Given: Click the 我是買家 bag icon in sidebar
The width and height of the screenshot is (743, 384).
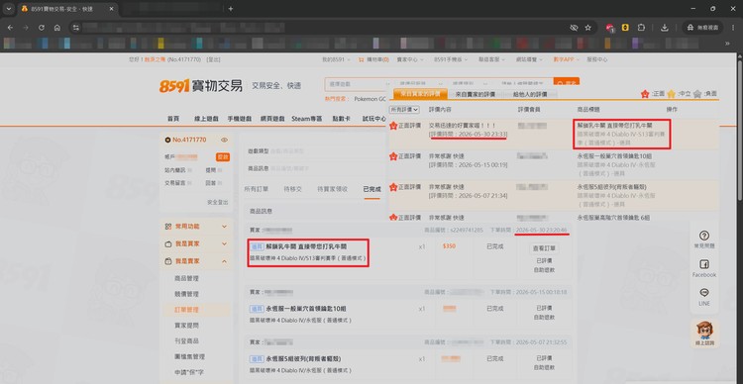Looking at the screenshot, I should pos(167,243).
